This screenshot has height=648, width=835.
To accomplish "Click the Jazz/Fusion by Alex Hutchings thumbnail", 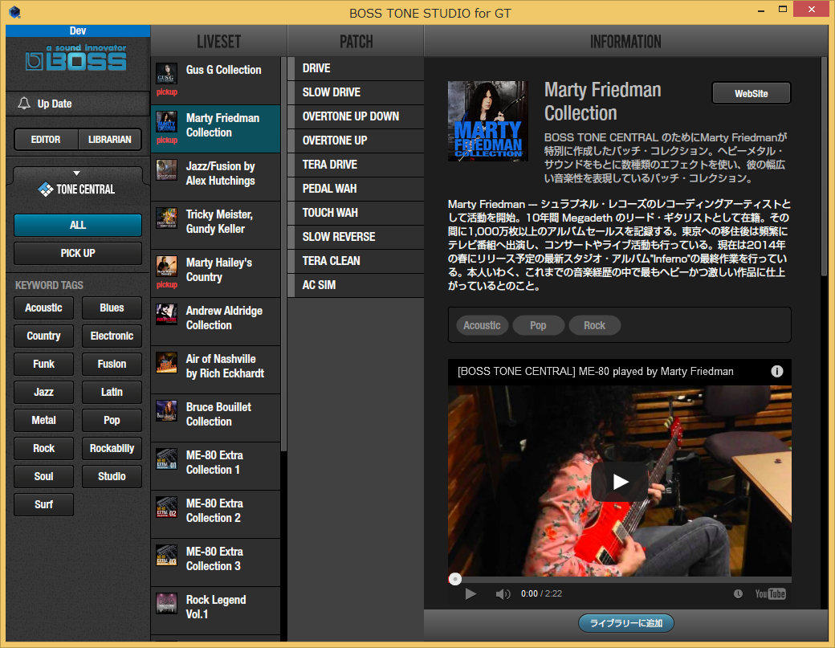I will [x=167, y=170].
